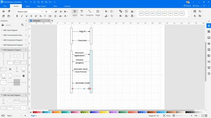The height and width of the screenshot is (118, 211).
Task: Click the Focus mode button
Action: coord(166,116)
